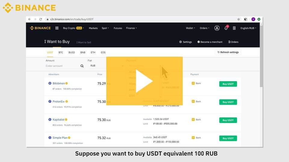Screen dimensions: 289x162
Task: Click the 340.45 USDT available amount
Action: coord(160,137)
